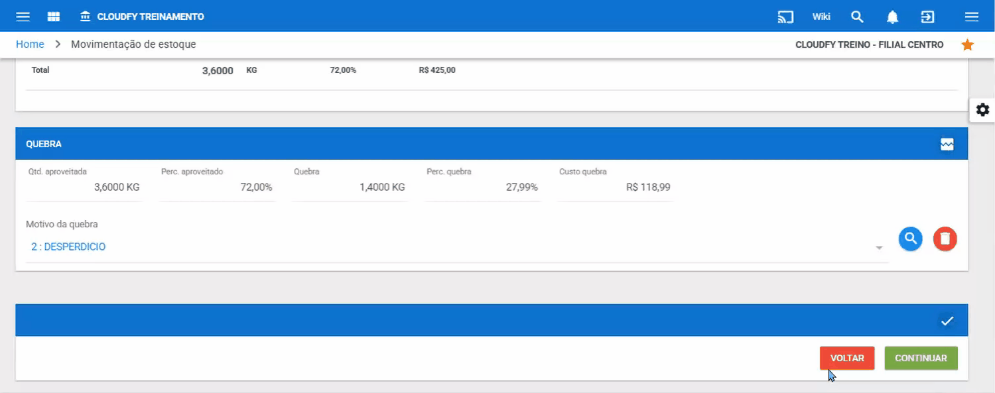Click CLOUDFY TREINO - FILIAL CENTRO label
The width and height of the screenshot is (995, 393).
tap(869, 44)
